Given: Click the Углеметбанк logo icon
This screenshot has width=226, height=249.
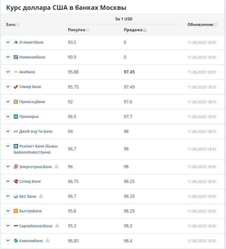Looking at the screenshot, I should 16,42.
